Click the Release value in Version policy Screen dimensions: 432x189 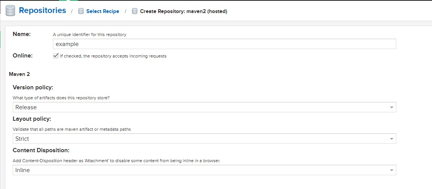point(26,107)
